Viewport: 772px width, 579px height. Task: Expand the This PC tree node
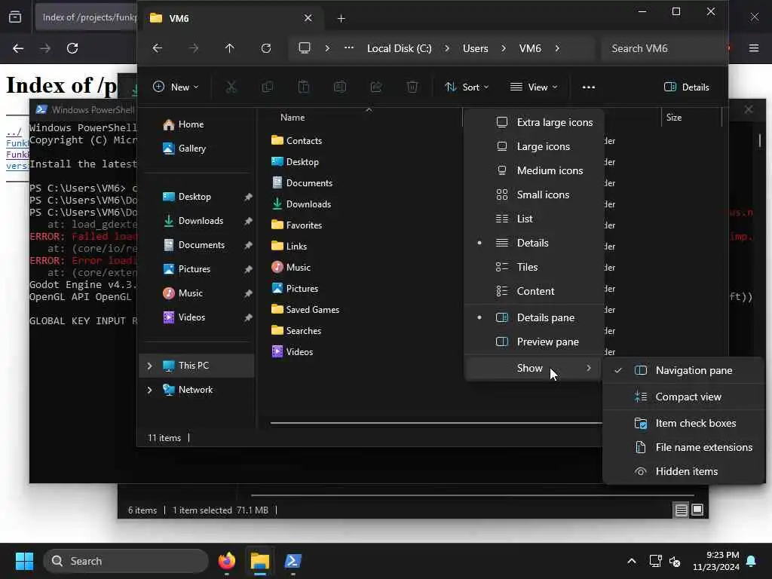pyautogui.click(x=150, y=366)
